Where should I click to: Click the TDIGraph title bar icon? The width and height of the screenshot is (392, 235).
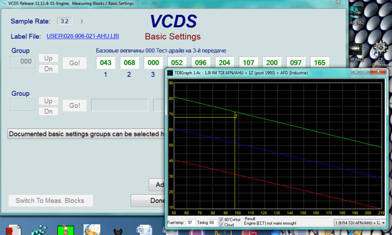[170, 72]
